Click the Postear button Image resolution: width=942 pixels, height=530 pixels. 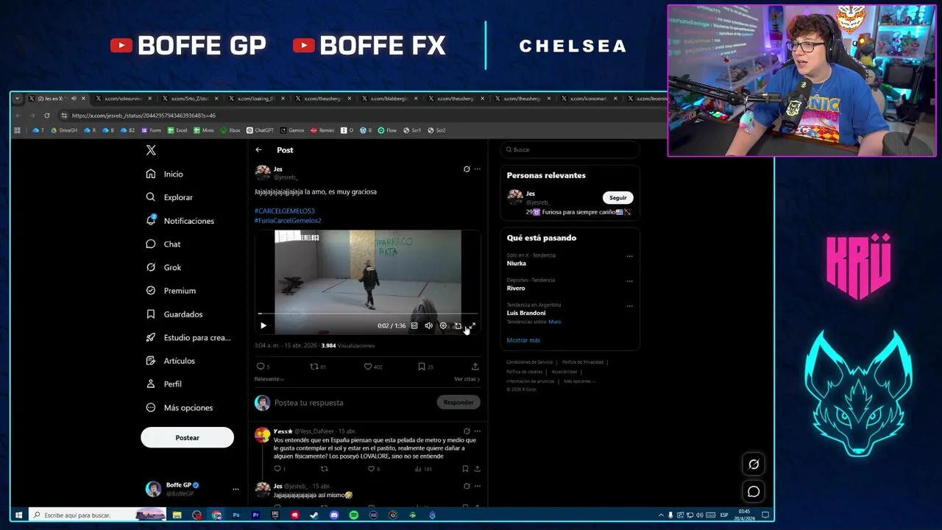[187, 438]
